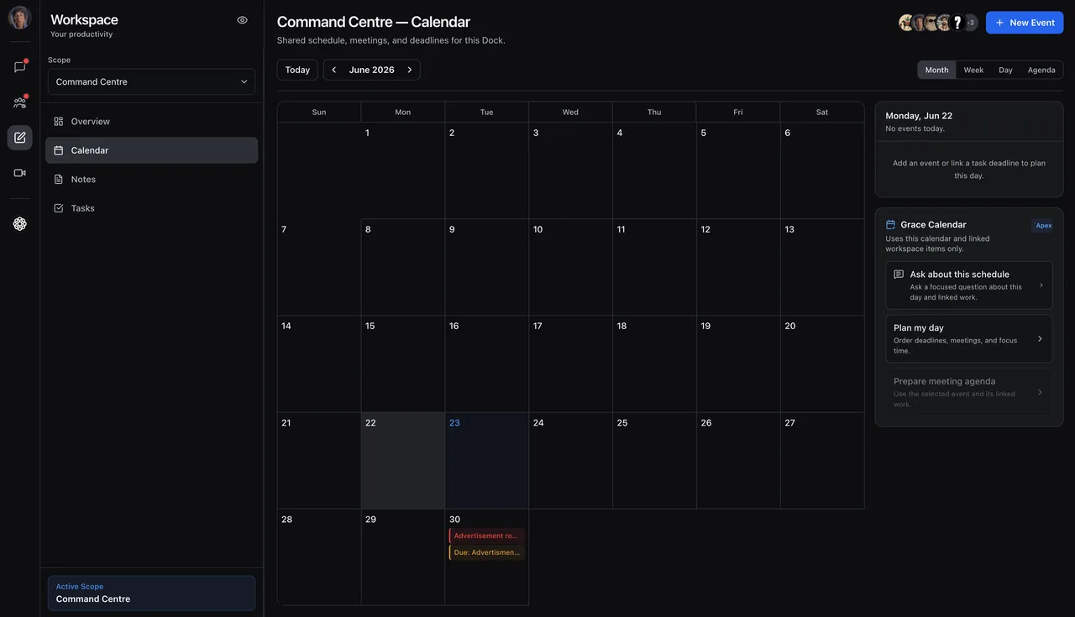Open Notes in the sidebar
Viewport: 1075px width, 617px height.
click(x=151, y=180)
